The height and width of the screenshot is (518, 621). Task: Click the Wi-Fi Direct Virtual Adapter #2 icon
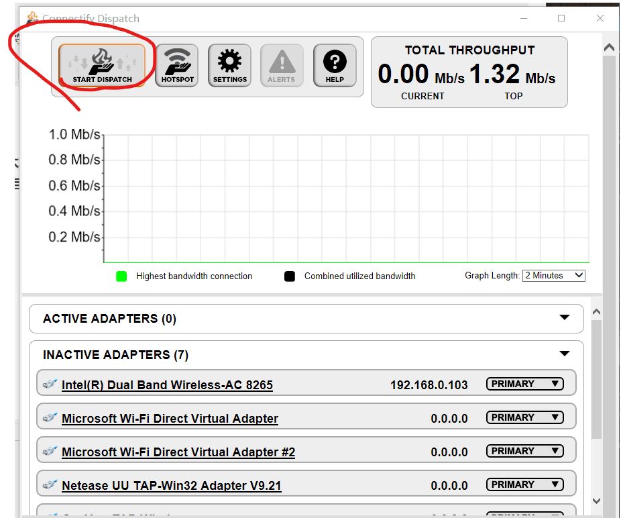[x=50, y=451]
